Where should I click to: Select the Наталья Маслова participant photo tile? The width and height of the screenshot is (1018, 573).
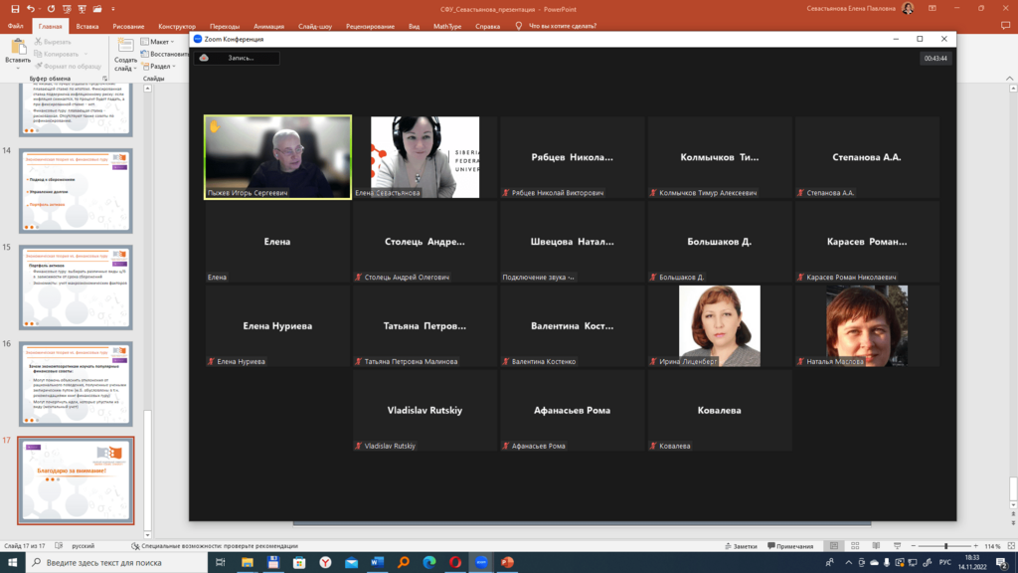tap(867, 326)
